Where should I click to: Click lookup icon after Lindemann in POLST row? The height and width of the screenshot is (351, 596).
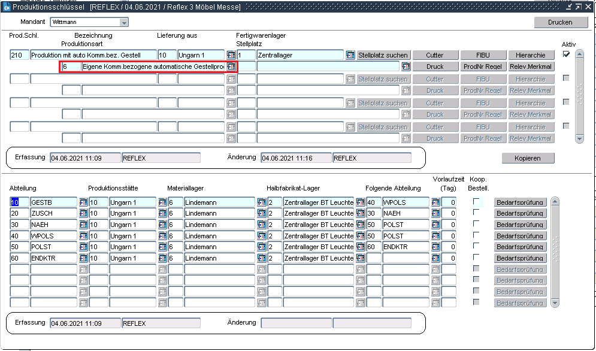(x=261, y=247)
